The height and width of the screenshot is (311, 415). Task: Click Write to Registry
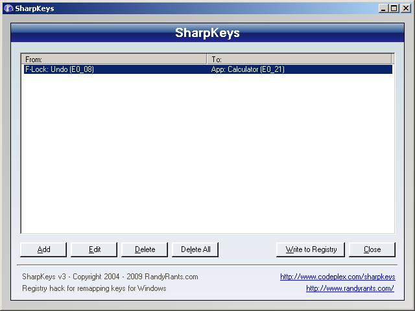[x=311, y=249]
